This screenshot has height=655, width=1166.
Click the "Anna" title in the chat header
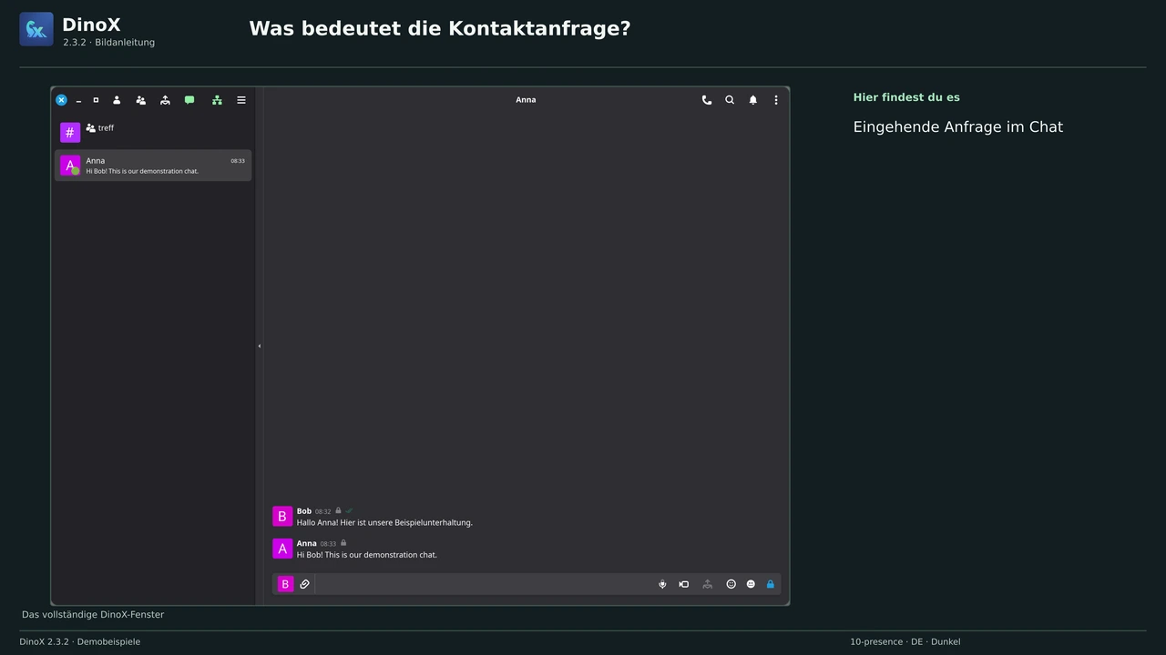pyautogui.click(x=526, y=100)
